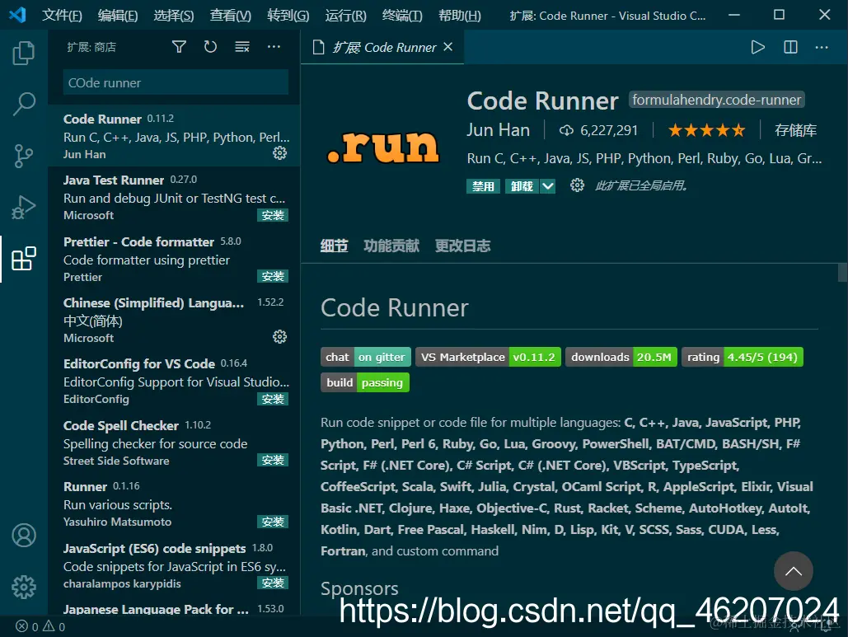This screenshot has width=848, height=637.
Task: Open the Extensions view icon
Action: click(x=24, y=259)
